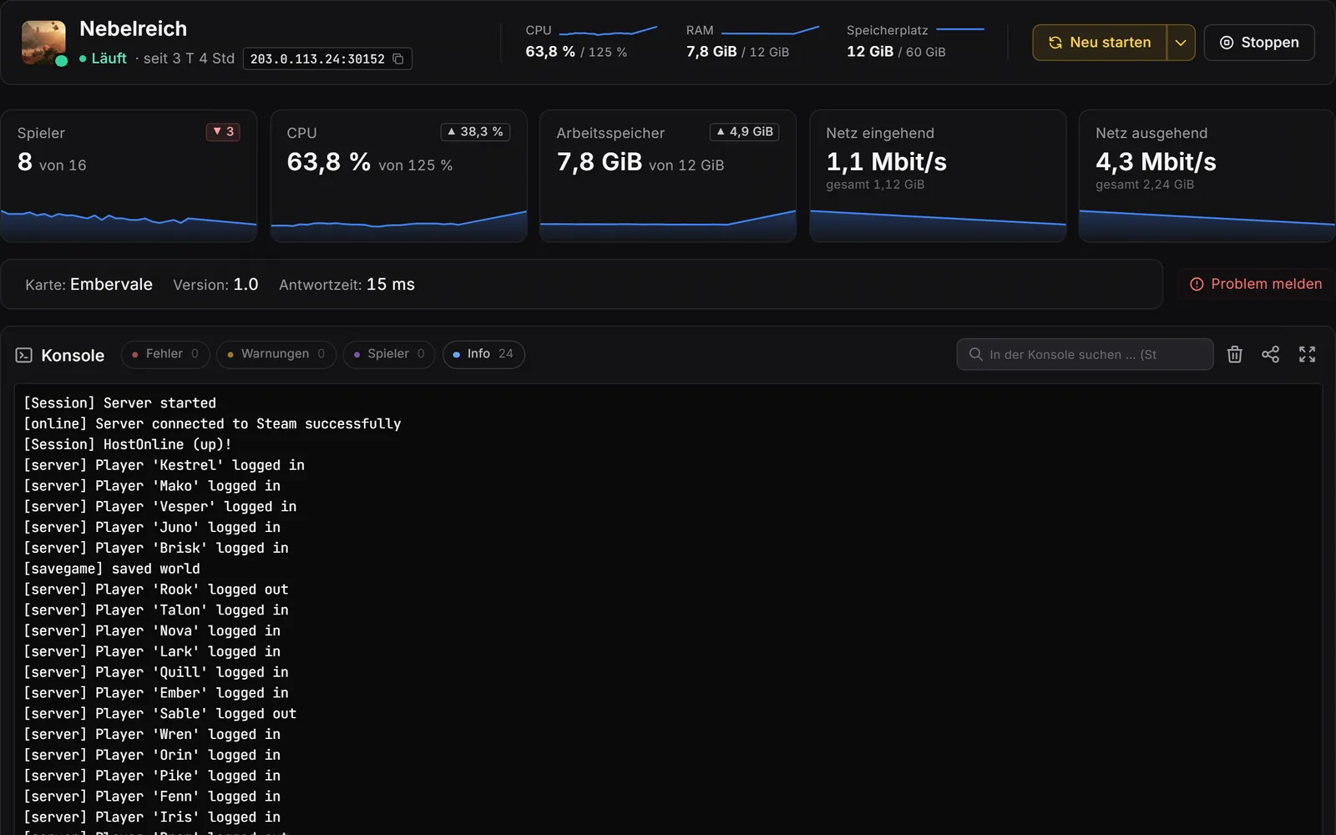The width and height of the screenshot is (1336, 835).
Task: Click the Läuft status label
Action: [x=104, y=58]
